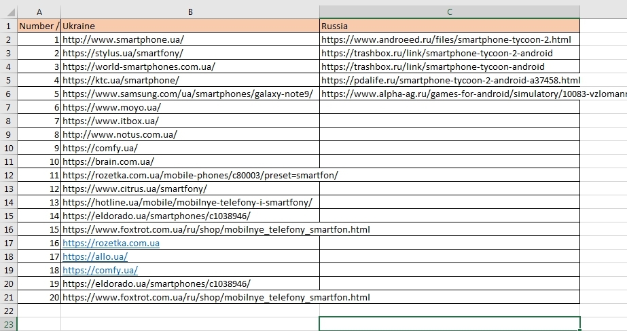Select the foxtrot.com.ua URL cell in row 16

(190, 229)
